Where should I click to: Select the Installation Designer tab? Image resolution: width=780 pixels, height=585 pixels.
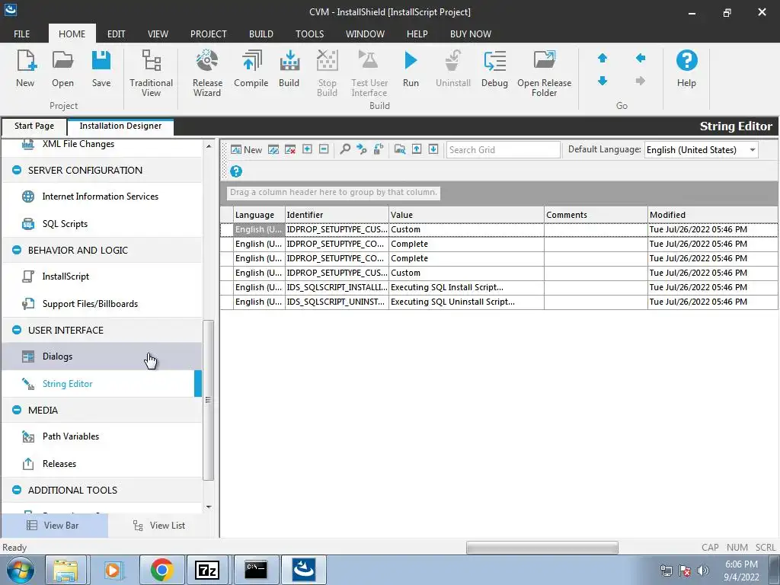120,126
